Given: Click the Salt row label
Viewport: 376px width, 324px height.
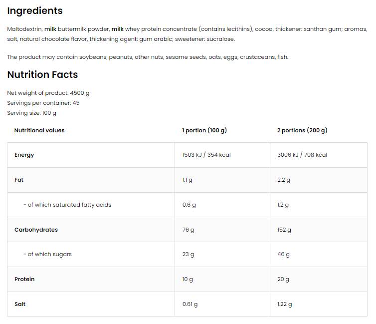Looking at the screenshot, I should (x=20, y=304).
